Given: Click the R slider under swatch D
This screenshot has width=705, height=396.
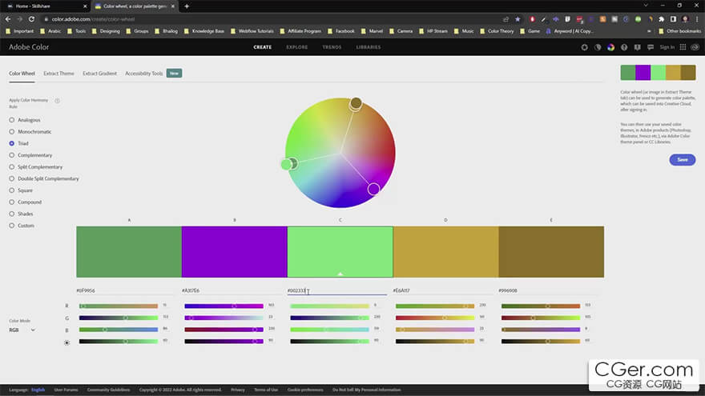Looking at the screenshot, I should 435,306.
